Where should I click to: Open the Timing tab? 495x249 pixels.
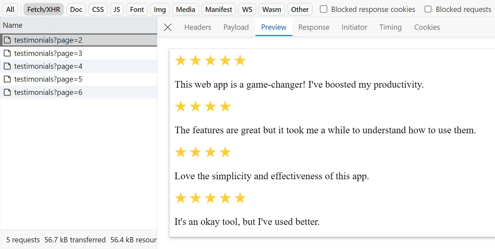tap(390, 27)
